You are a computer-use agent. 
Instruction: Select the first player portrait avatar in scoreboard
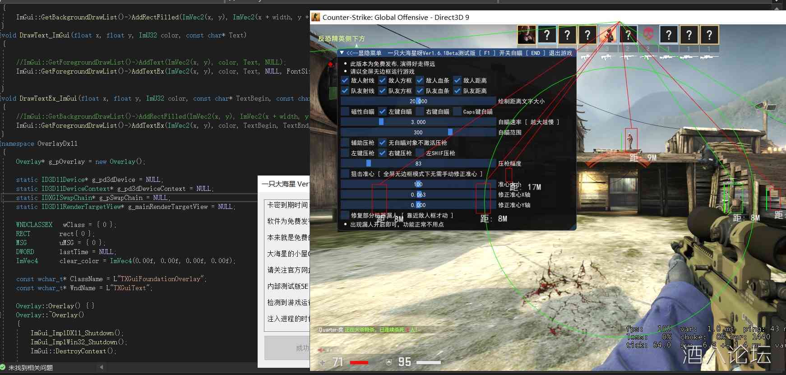click(526, 34)
